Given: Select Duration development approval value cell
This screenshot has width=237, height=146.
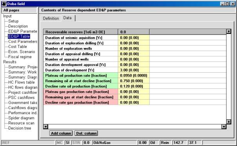Looking at the screenshot, I should pyautogui.click(x=134, y=65).
